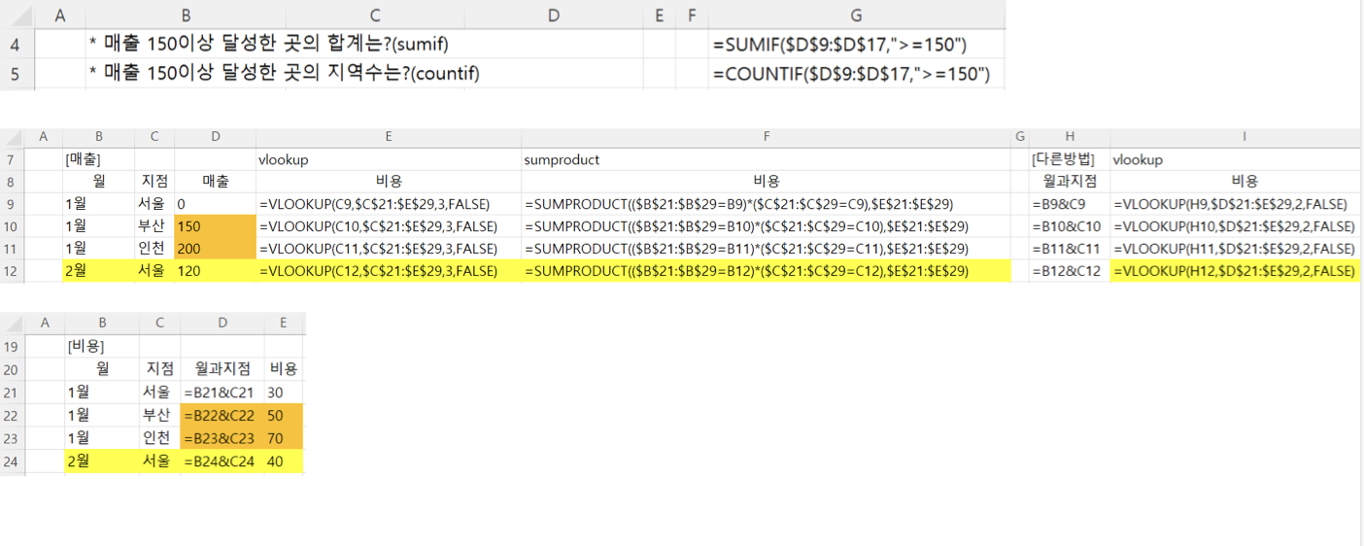
Task: Select the yellow cell containing 120
Action: coord(215,271)
